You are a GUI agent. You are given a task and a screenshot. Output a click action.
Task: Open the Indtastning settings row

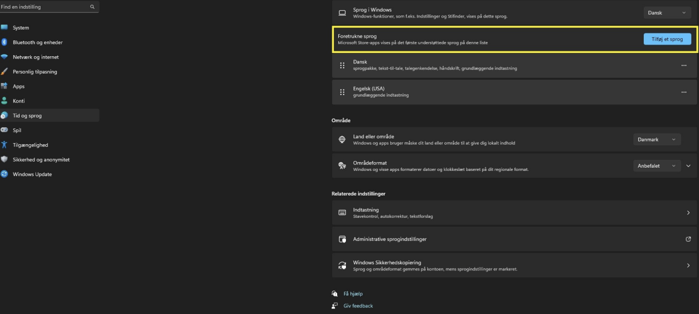515,212
